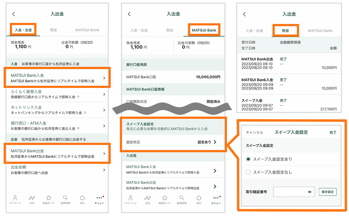Image resolution: width=349 pixels, height=218 pixels.
Task: Click 現金残高 1,100円 in left panel
Action: pyautogui.click(x=23, y=47)
